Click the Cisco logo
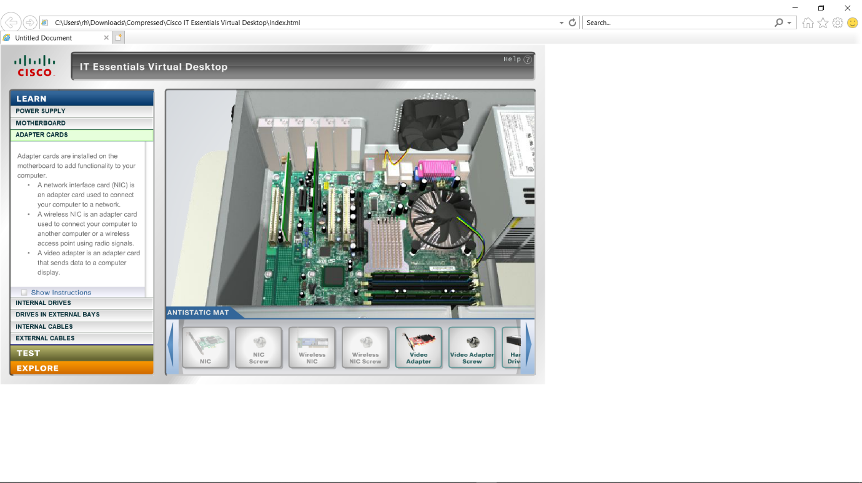The image size is (862, 483). tap(35, 66)
